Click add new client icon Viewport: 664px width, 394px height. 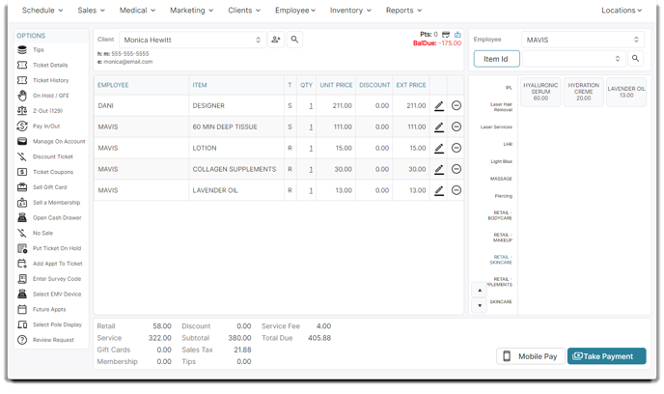[276, 40]
